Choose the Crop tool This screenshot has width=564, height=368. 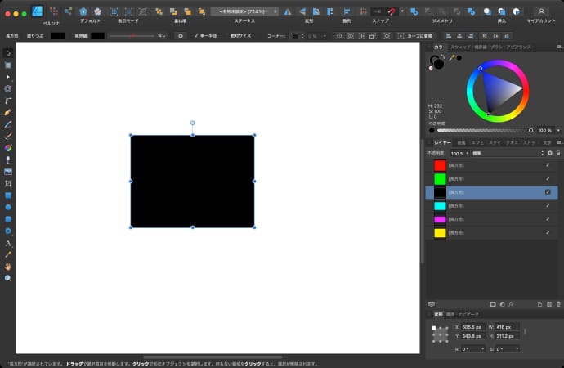[8, 184]
